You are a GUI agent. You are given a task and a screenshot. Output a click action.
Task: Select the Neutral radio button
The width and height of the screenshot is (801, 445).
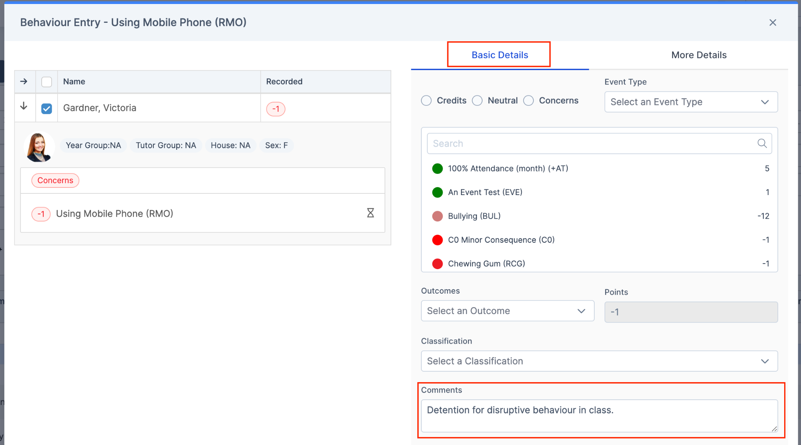477,101
